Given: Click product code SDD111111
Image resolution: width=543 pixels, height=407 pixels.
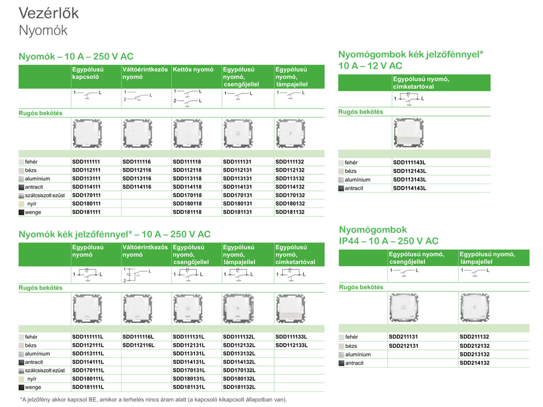Looking at the screenshot, I should [x=86, y=162].
